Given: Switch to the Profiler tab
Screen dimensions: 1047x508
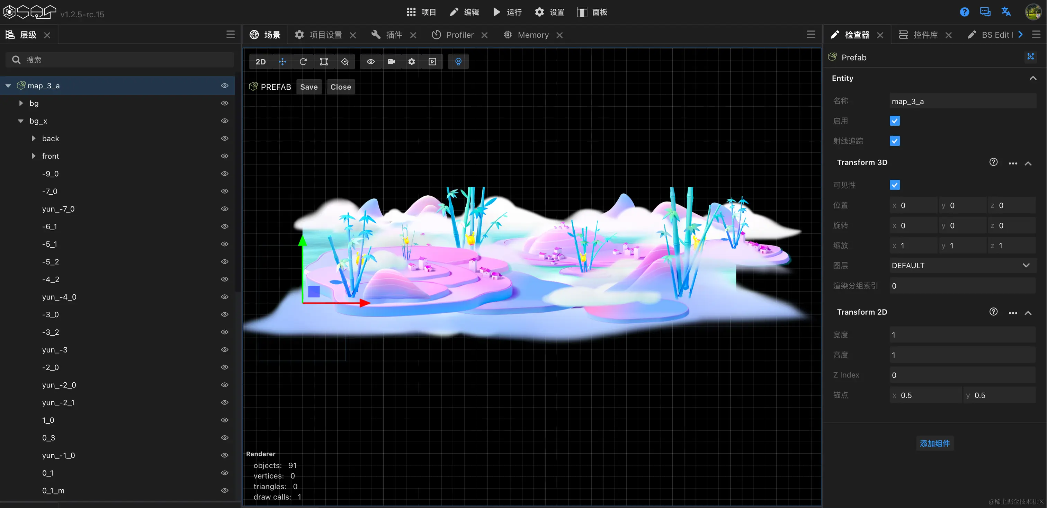Looking at the screenshot, I should (459, 35).
